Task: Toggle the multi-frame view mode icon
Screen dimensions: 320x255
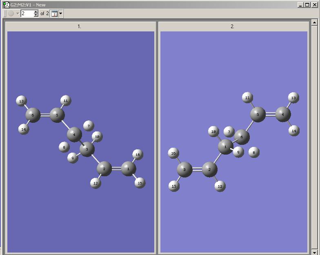Action: 54,14
